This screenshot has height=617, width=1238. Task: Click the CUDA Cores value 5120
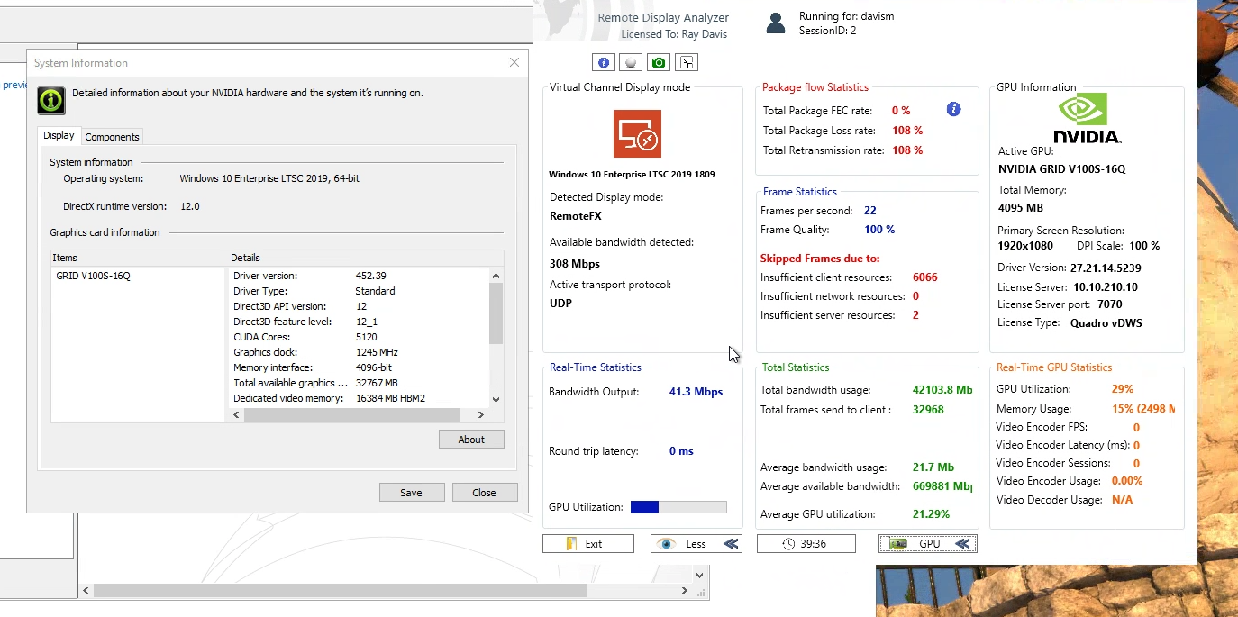click(x=367, y=337)
